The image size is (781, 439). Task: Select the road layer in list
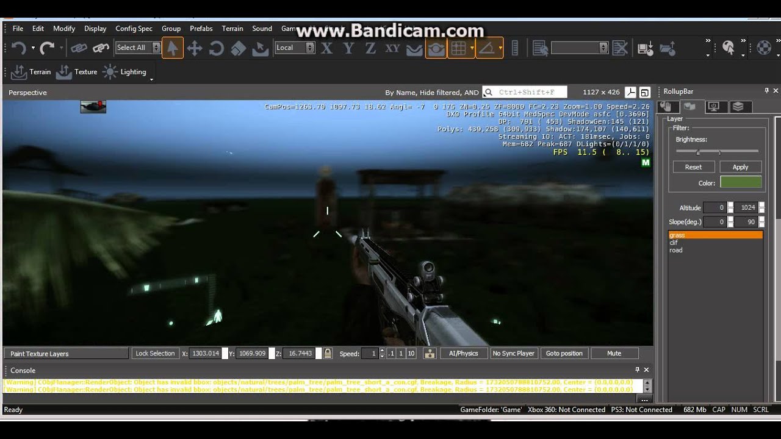tap(716, 250)
